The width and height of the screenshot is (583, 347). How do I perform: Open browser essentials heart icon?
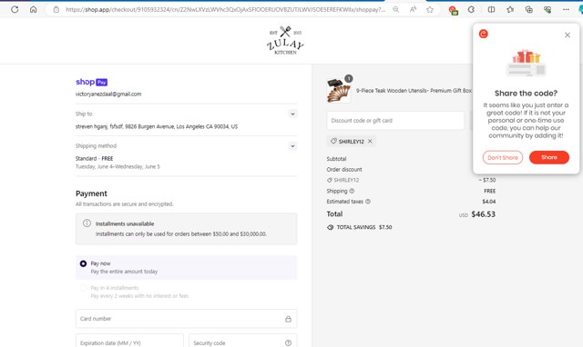click(x=547, y=10)
